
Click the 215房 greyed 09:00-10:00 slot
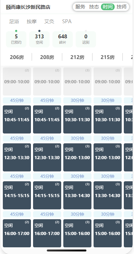point(108,82)
